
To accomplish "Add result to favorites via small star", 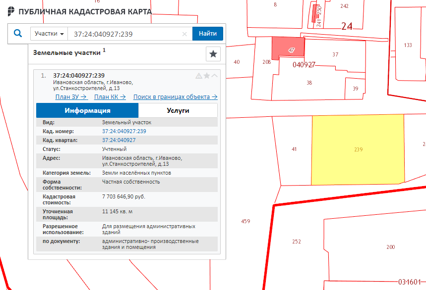I will click(207, 76).
